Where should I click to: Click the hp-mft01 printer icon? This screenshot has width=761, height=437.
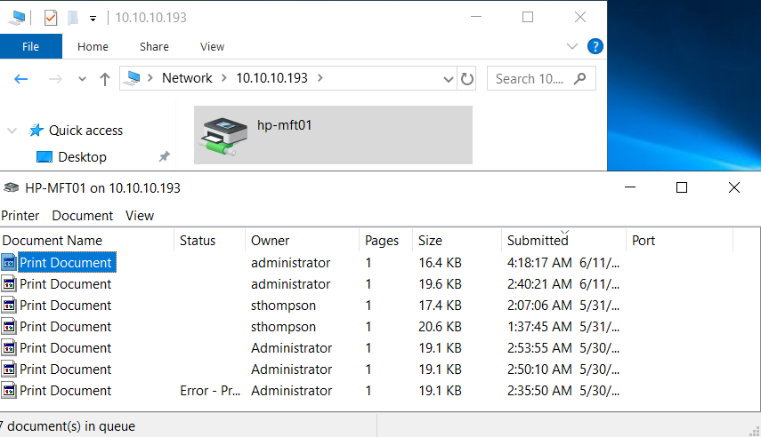pos(223,136)
